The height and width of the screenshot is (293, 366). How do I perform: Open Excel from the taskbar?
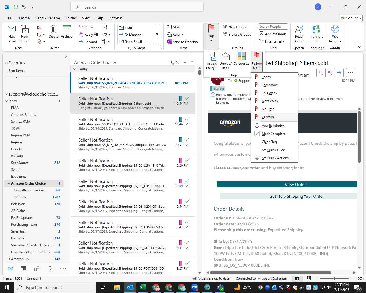[x=143, y=287]
